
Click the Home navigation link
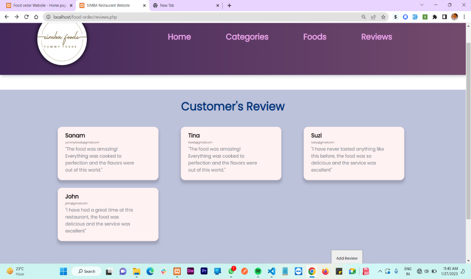[179, 37]
